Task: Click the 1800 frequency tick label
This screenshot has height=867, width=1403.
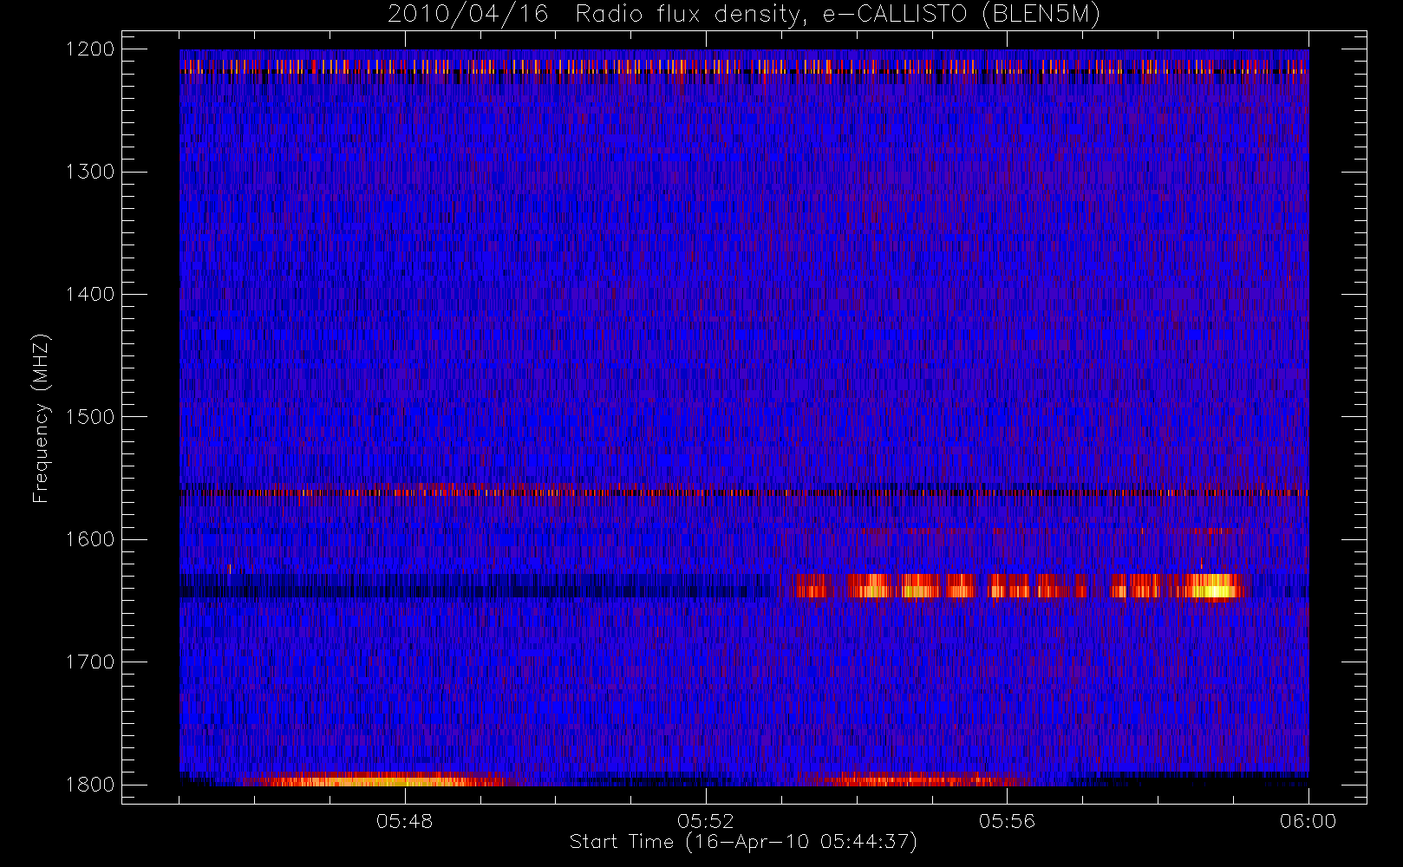Action: point(91,785)
